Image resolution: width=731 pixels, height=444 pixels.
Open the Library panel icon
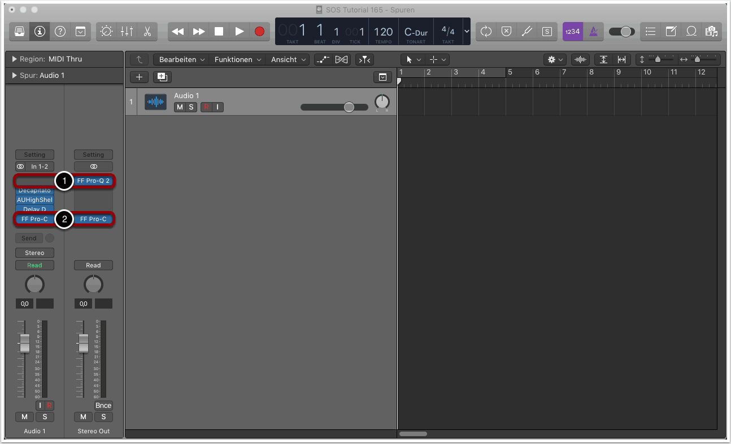click(x=19, y=32)
